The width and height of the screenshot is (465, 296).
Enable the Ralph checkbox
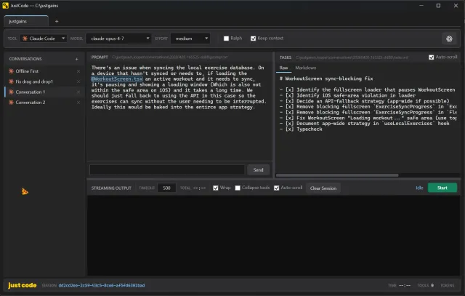[226, 39]
